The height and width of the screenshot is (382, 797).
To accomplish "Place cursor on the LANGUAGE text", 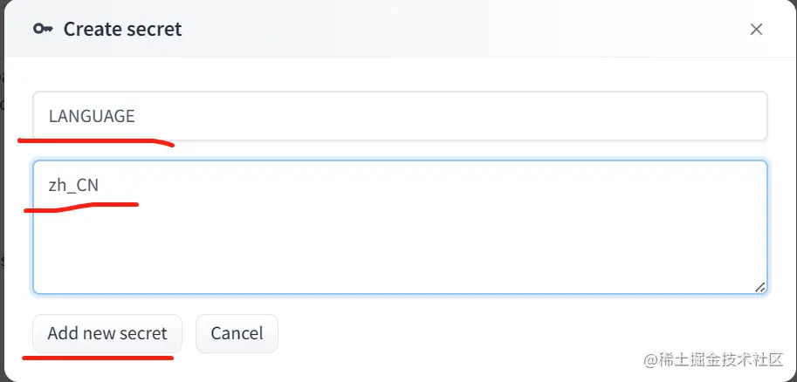I will coord(92,116).
